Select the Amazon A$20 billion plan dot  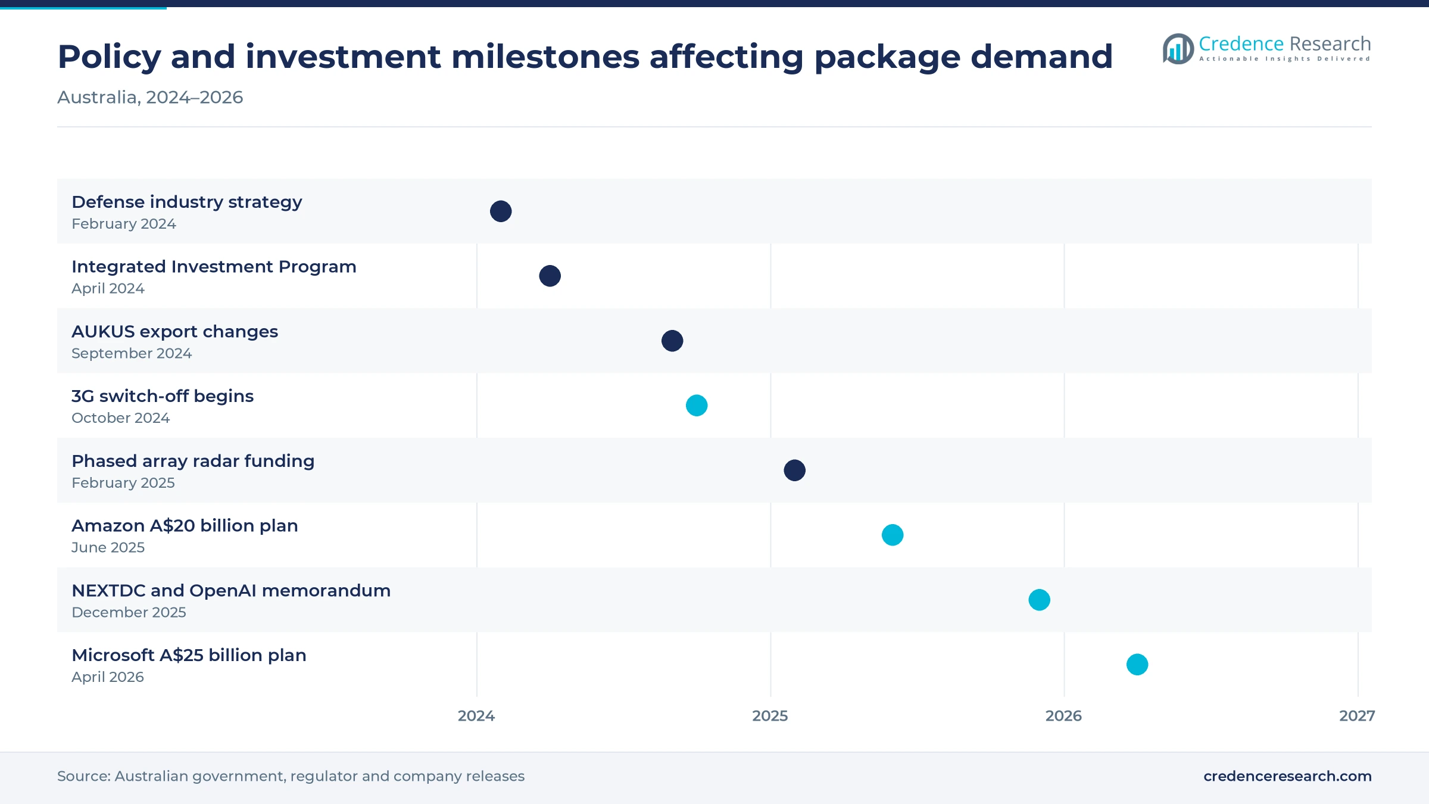pyautogui.click(x=893, y=535)
